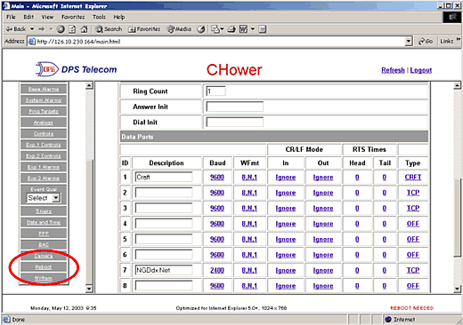
Task: Open the Analogs sidebar link
Action: (44, 123)
